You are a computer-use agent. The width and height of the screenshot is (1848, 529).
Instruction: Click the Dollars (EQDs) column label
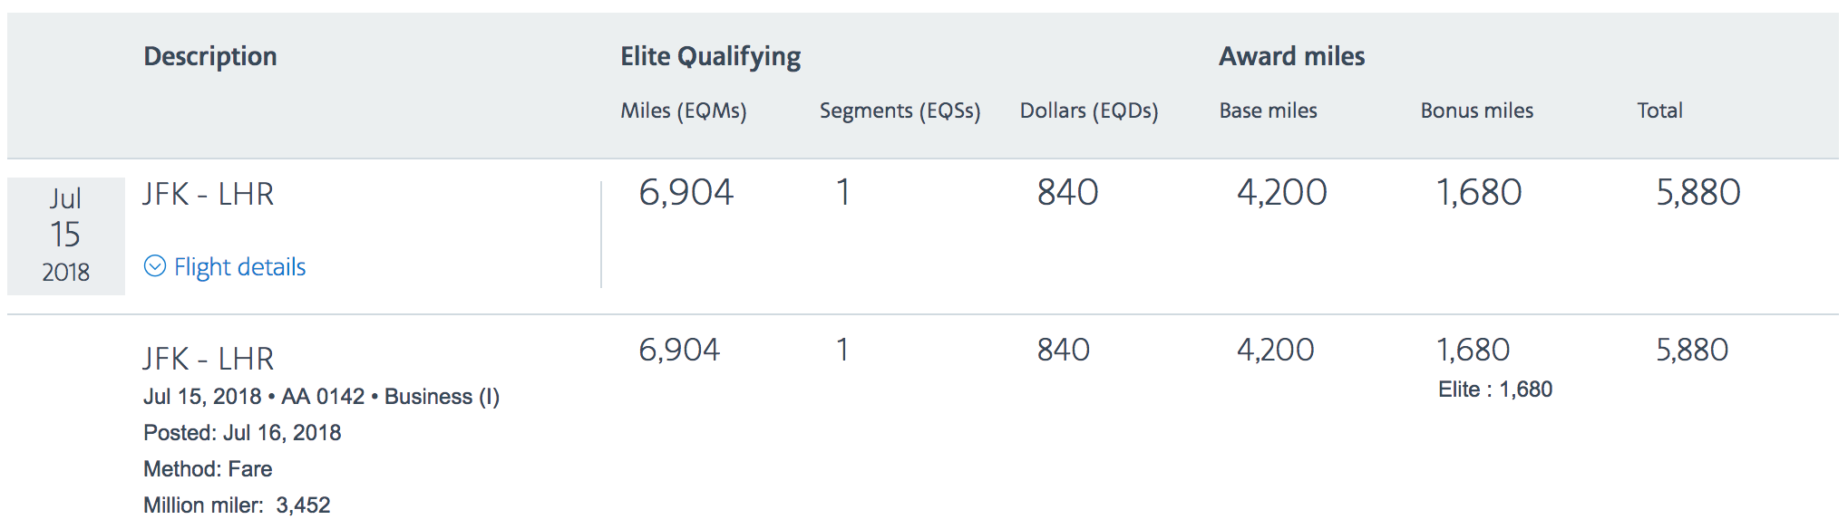[x=1088, y=111]
